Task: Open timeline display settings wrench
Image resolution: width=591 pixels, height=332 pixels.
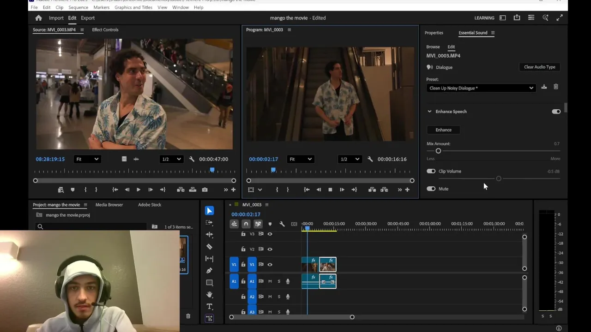Action: (x=282, y=224)
